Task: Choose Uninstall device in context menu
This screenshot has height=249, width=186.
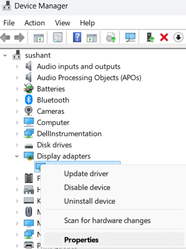Action: (x=90, y=201)
